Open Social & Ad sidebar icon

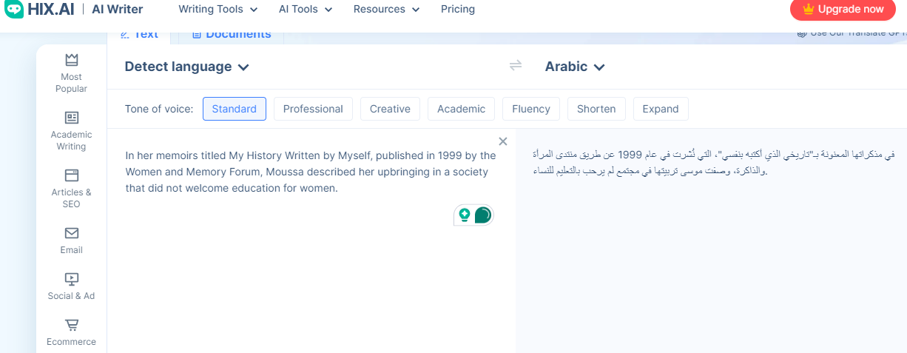coord(72,279)
